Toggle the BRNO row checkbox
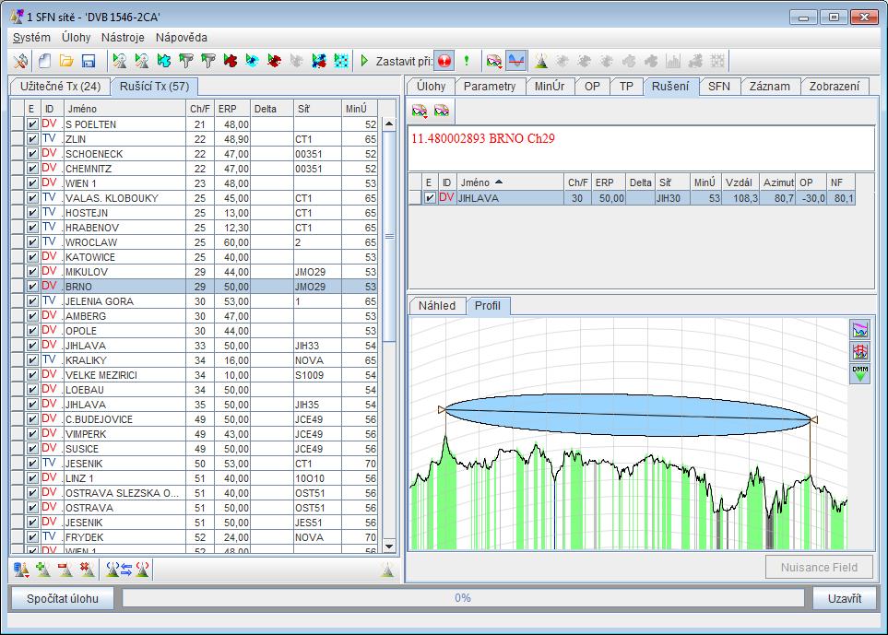The height and width of the screenshot is (635, 888). (x=32, y=287)
